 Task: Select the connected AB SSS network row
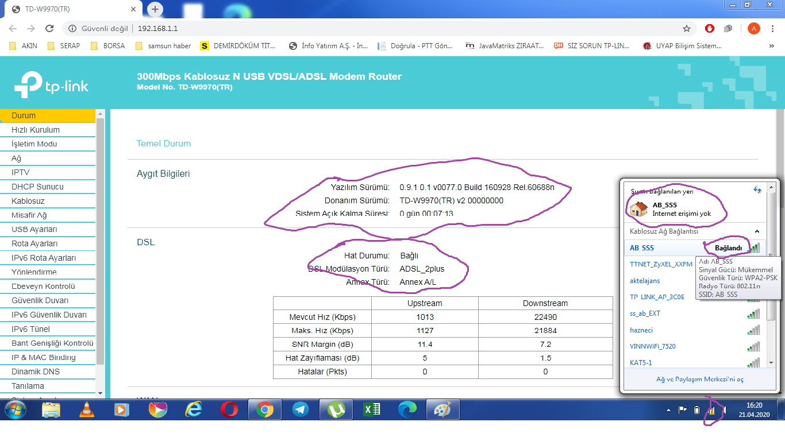tap(694, 248)
